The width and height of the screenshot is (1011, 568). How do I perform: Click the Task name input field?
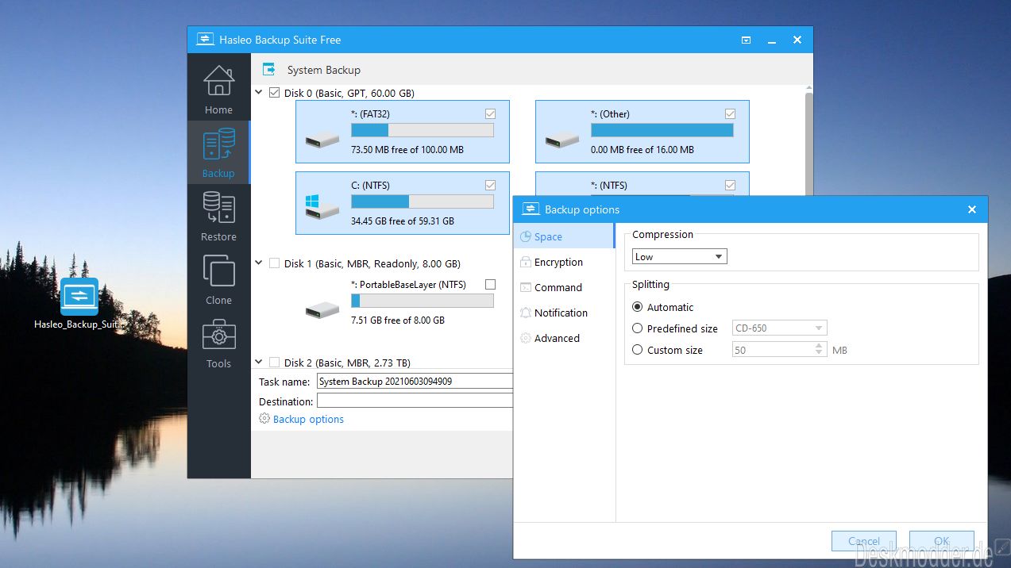tap(415, 381)
